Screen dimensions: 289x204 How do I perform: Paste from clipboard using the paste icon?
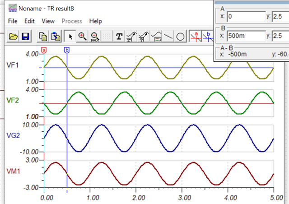[x=55, y=36]
